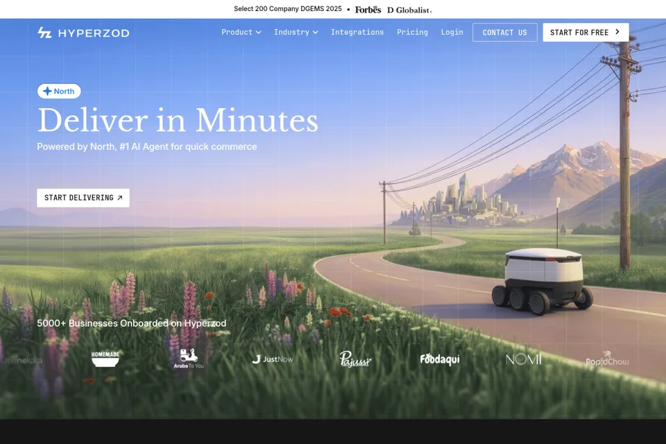Click the Pajussi partner logo
This screenshot has width=666, height=444.
[x=355, y=359]
